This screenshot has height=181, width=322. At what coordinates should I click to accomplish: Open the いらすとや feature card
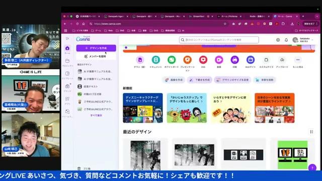230,108
